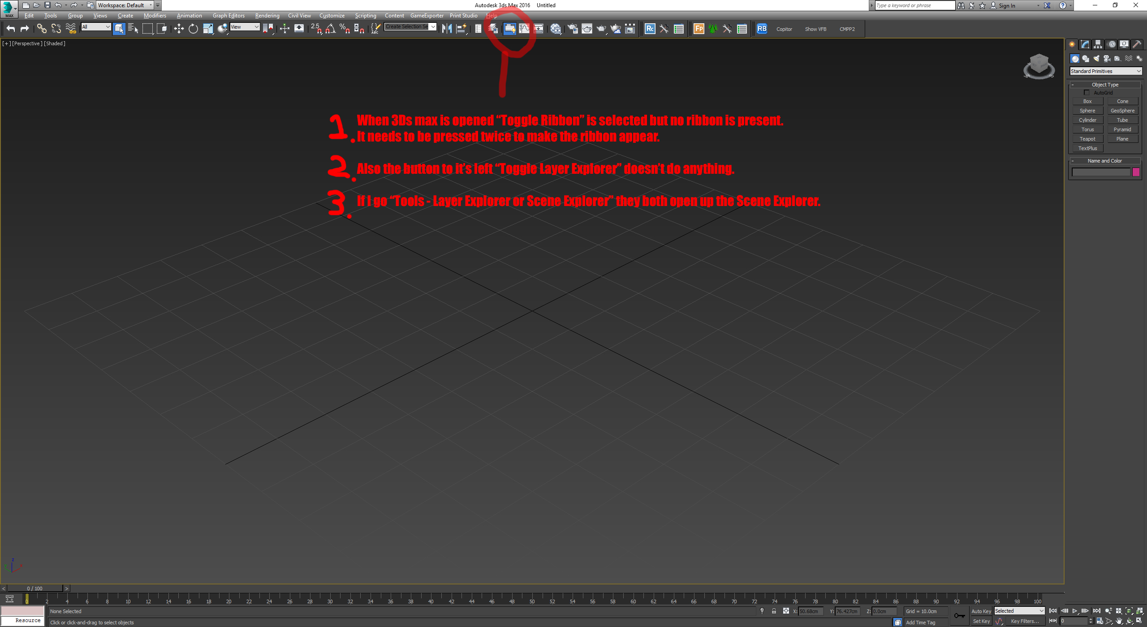Select the Select and Rotate tool
The height and width of the screenshot is (627, 1147).
coord(193,29)
